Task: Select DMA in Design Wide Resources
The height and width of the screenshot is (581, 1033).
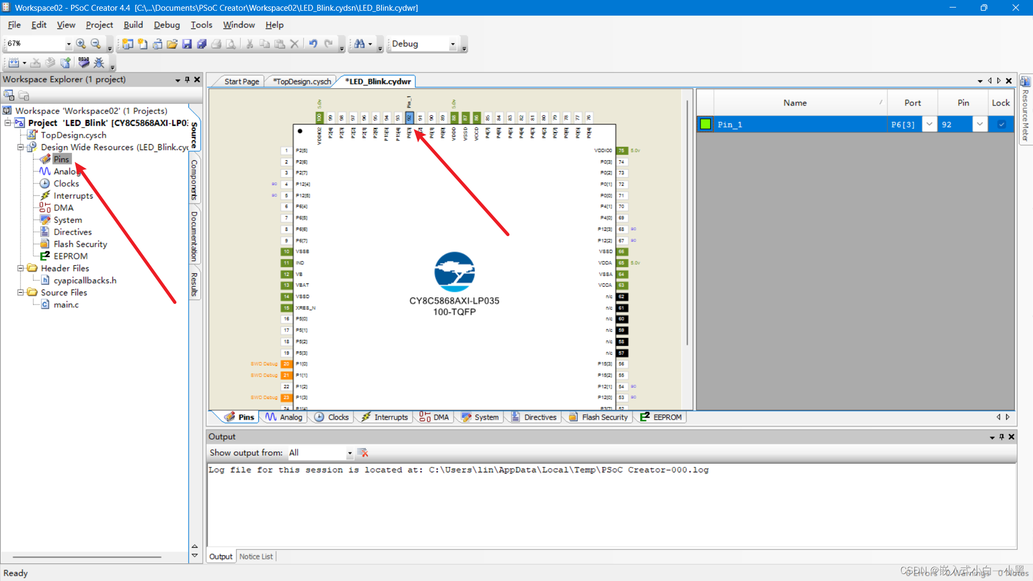Action: pos(63,208)
